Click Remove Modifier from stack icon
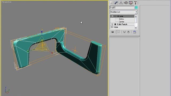Screen dimensions: 171x96 [x=128, y=32]
